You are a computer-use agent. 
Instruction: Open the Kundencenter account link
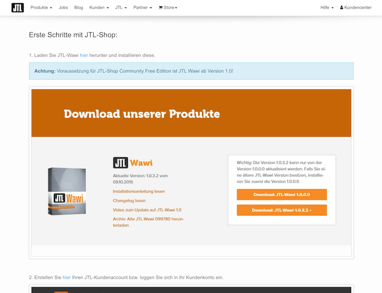356,8
